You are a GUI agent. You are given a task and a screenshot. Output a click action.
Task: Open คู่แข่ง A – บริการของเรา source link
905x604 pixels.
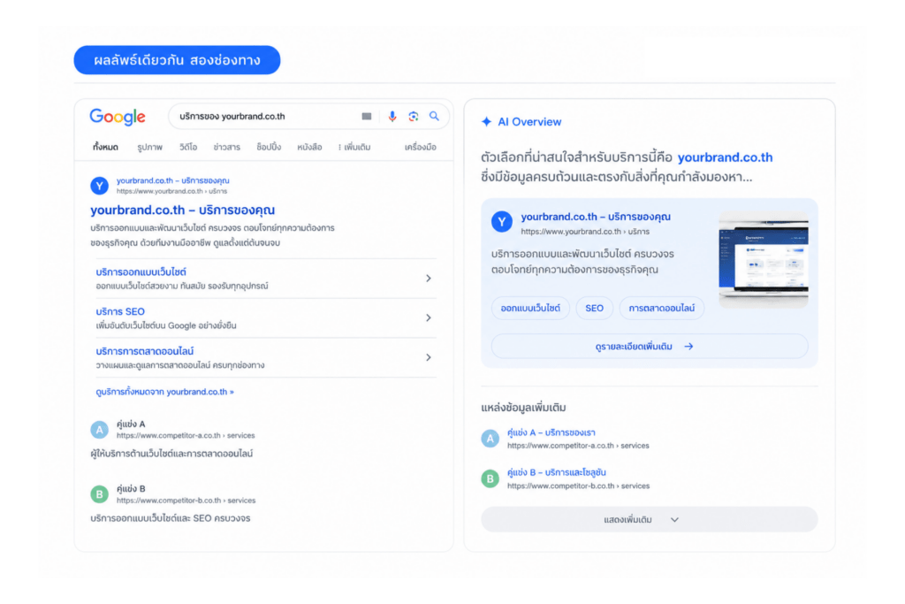[551, 432]
